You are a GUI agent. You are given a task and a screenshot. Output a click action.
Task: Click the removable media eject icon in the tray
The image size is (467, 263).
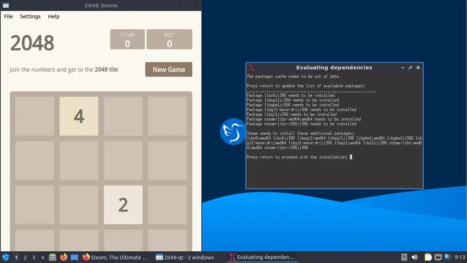404,257
